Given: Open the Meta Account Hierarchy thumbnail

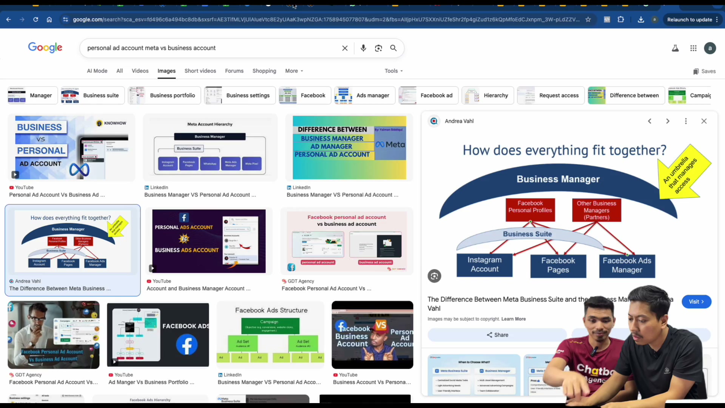Looking at the screenshot, I should 210,148.
